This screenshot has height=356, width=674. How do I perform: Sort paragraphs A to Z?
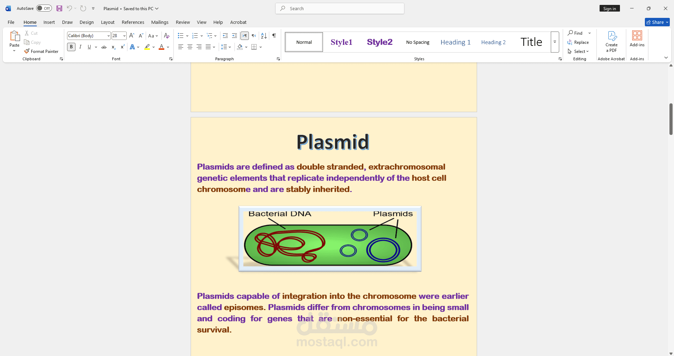[264, 35]
